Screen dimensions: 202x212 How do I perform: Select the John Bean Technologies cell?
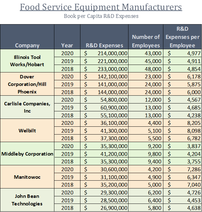pos(27,200)
